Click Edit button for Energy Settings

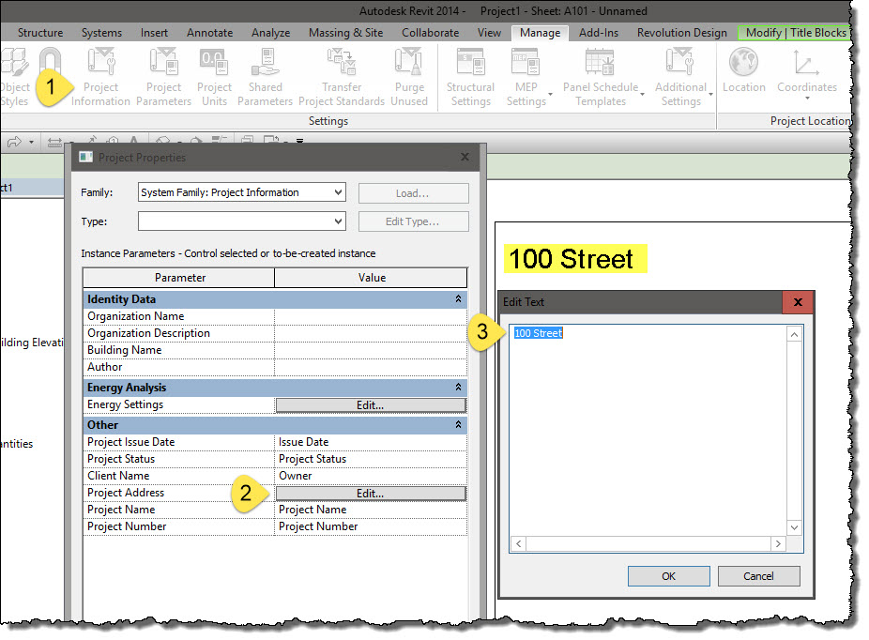(x=370, y=405)
